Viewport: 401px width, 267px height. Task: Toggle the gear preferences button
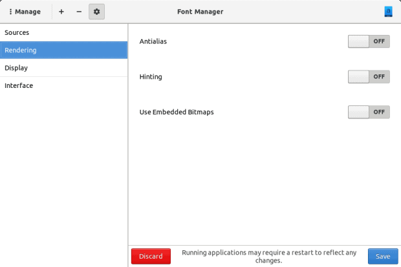(x=96, y=12)
